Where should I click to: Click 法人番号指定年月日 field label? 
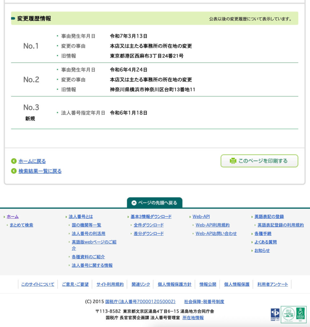[x=83, y=113]
